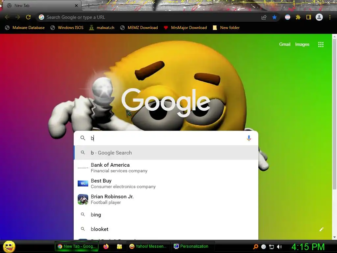The image size is (337, 253).
Task: Choose the bing suggestion
Action: (166, 214)
